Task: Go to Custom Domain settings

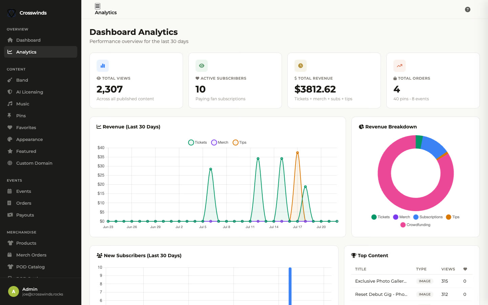Action: 41,163
